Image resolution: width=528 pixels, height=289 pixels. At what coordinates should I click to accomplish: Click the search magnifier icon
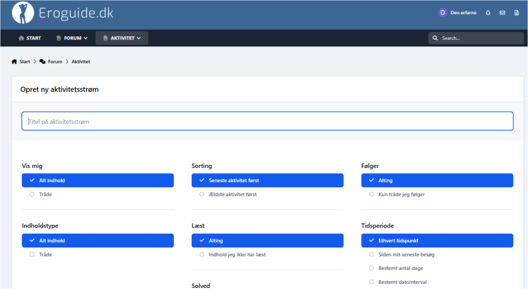(x=435, y=38)
